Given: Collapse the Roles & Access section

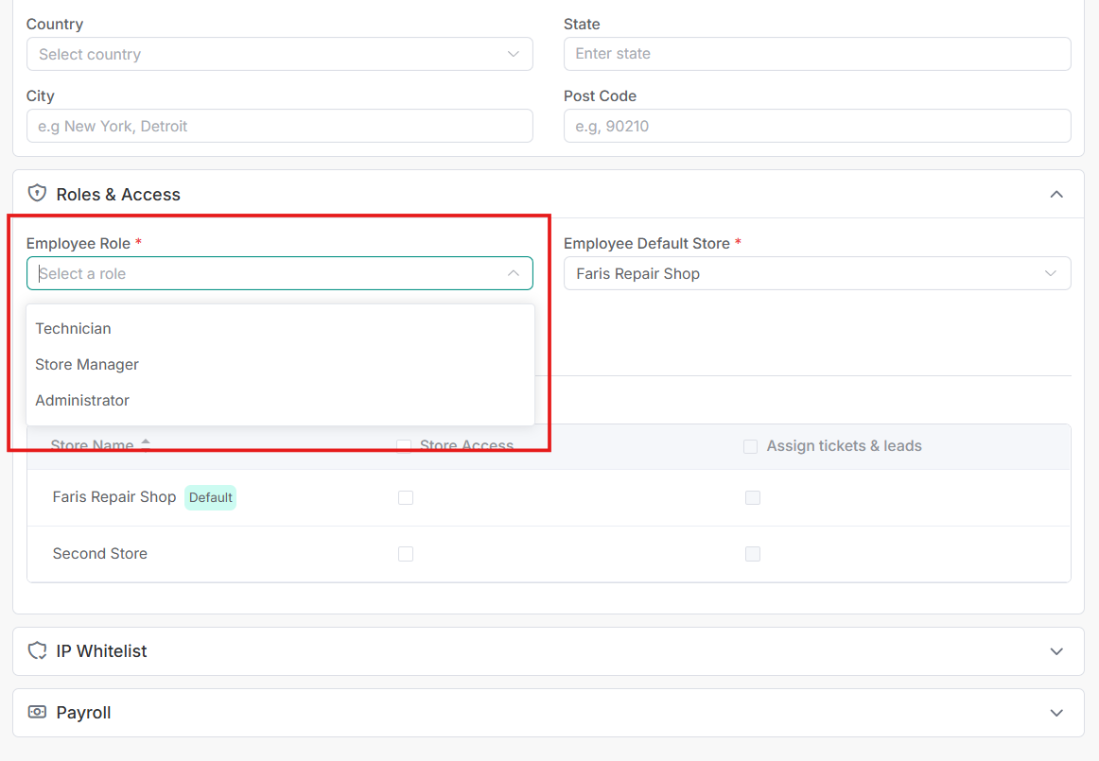Looking at the screenshot, I should point(1056,195).
